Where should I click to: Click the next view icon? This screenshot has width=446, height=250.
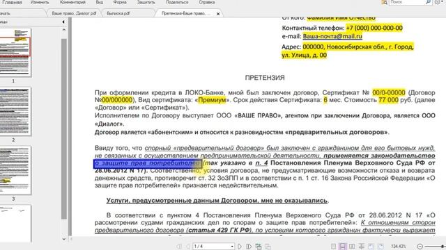pos(268,247)
